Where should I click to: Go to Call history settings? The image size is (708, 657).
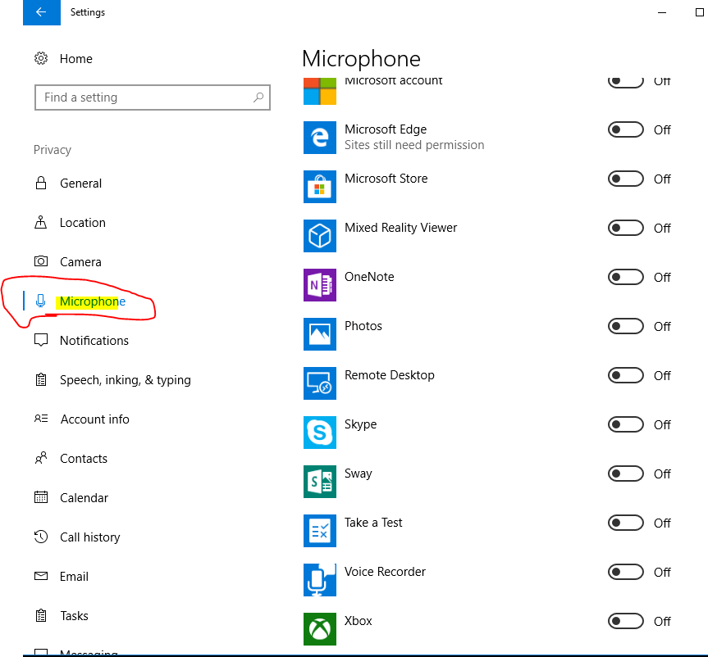coord(90,537)
